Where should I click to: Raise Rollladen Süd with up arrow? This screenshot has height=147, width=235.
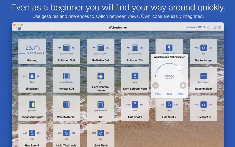[x=73, y=48]
